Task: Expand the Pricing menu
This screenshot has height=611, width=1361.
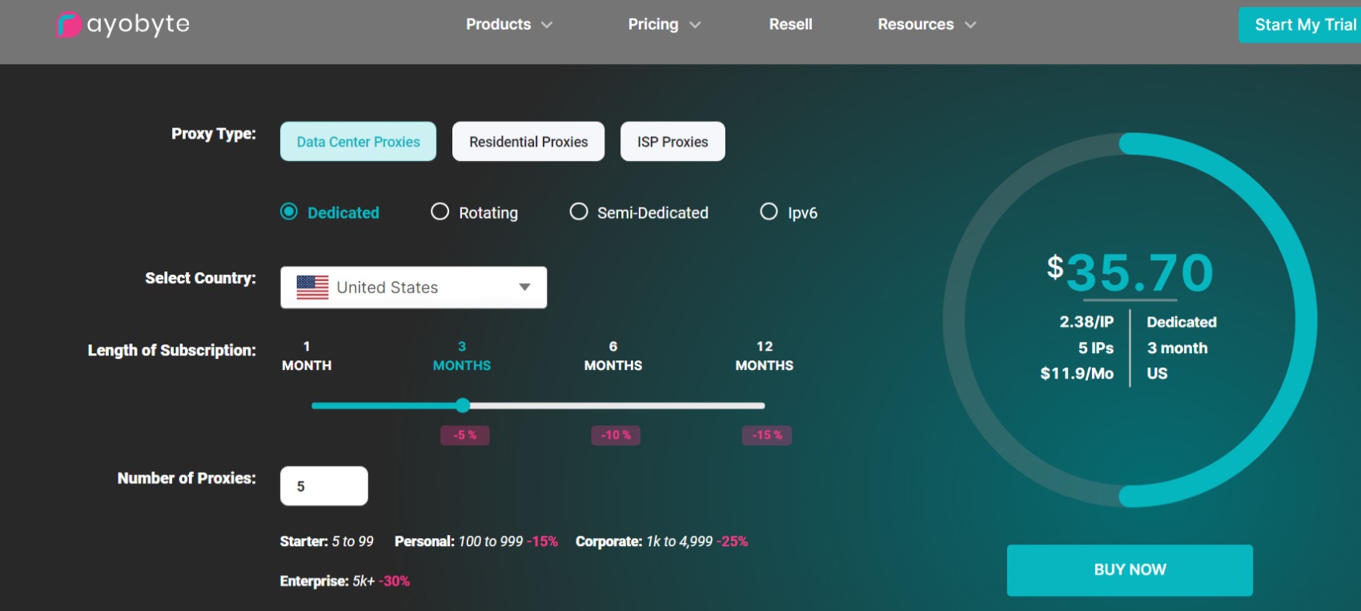Action: click(664, 25)
